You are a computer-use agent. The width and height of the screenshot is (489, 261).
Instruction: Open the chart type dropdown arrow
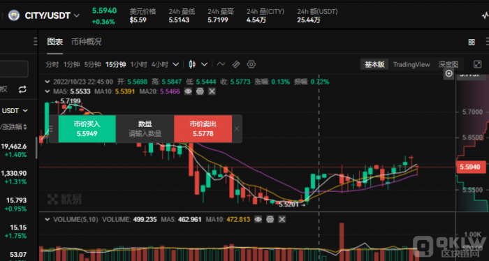[x=204, y=64]
